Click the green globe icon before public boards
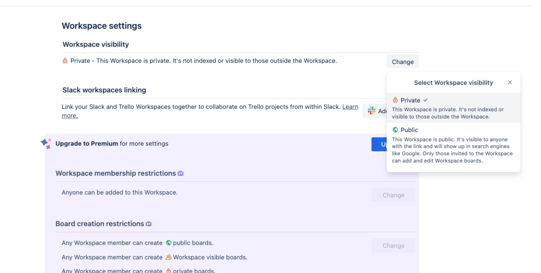Image resolution: width=541 pixels, height=273 pixels. (x=169, y=243)
